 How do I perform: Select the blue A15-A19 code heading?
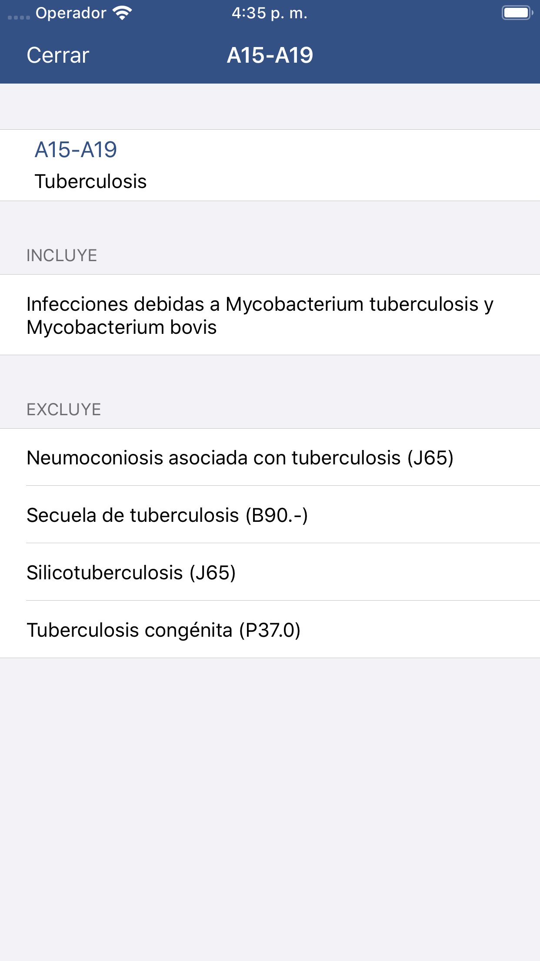pyautogui.click(x=76, y=150)
